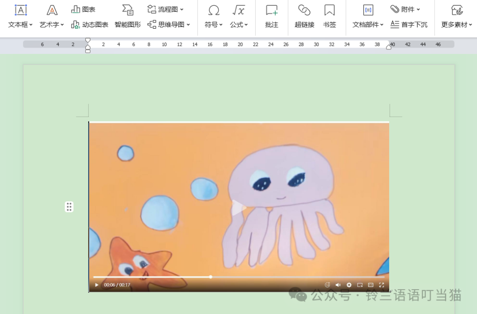Click the large center play overlay
The width and height of the screenshot is (477, 314).
[x=239, y=208]
